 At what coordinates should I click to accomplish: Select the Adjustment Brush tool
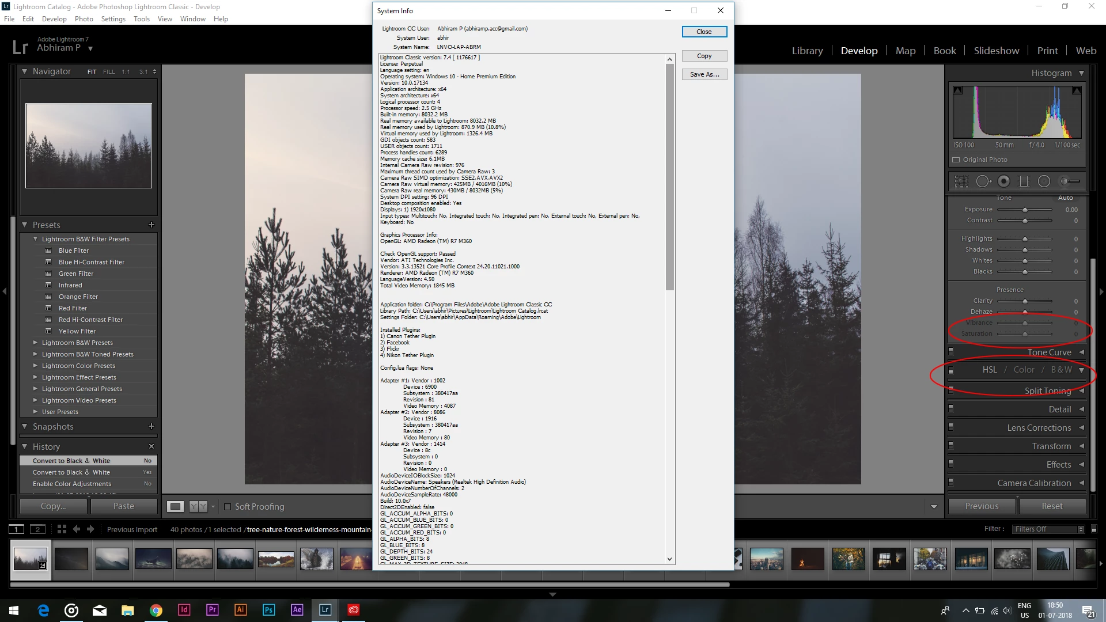1070,181
